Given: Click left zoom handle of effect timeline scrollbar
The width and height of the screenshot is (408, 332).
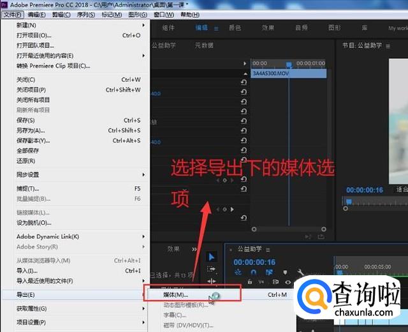Looking at the screenshot, I should pyautogui.click(x=254, y=229).
